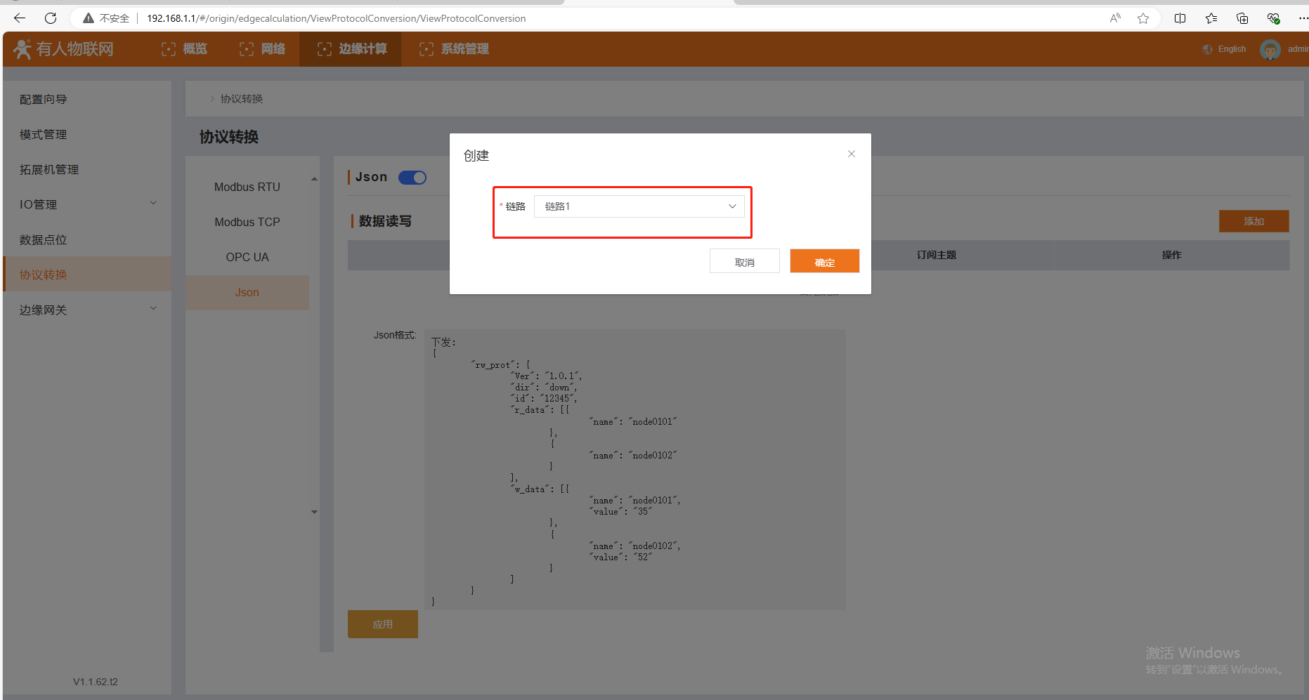Click the 添加 button
This screenshot has height=700, width=1309.
tap(1254, 221)
